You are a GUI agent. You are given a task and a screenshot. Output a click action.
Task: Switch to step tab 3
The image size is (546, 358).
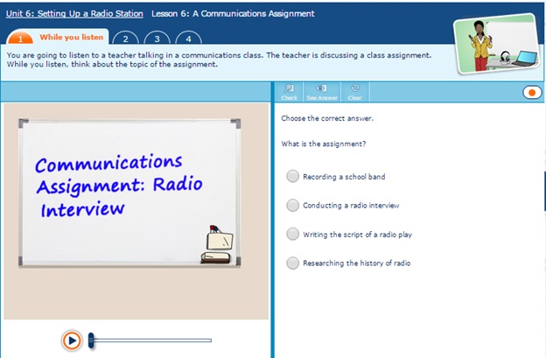tap(157, 39)
